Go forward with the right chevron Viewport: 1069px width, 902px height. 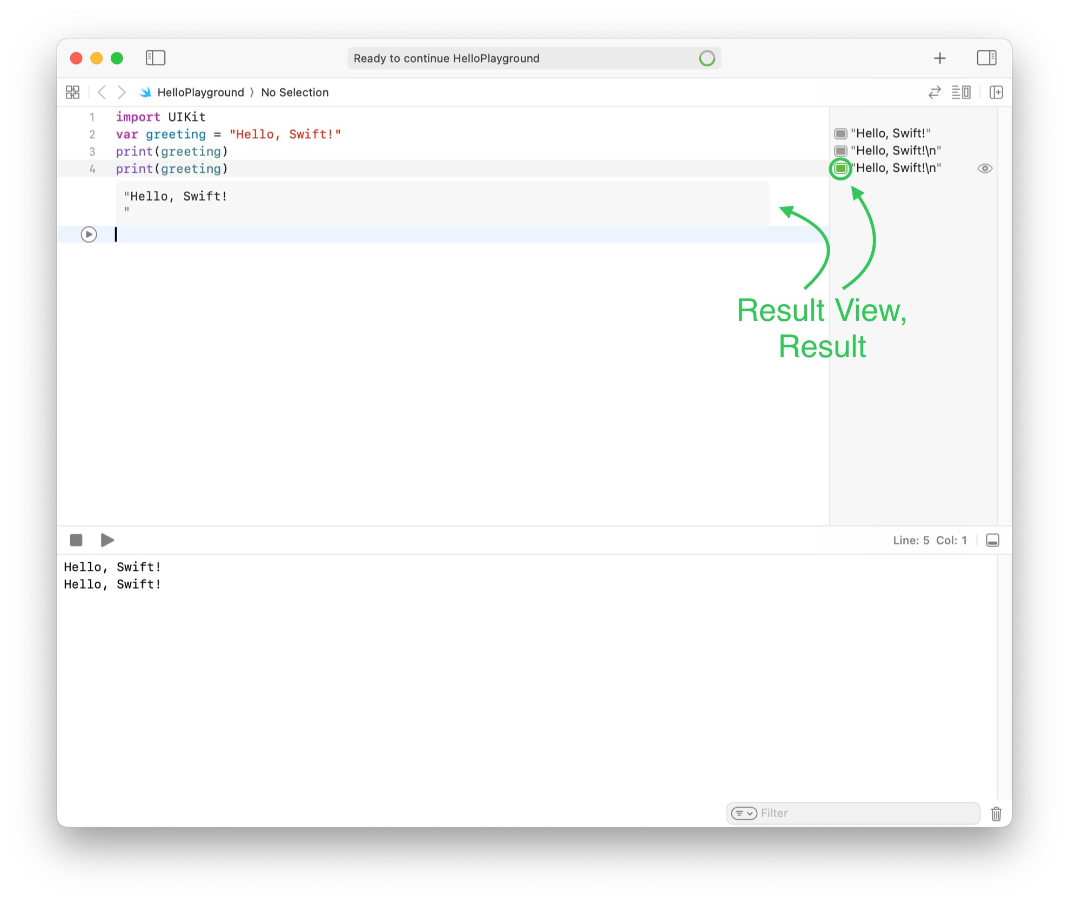pos(122,92)
